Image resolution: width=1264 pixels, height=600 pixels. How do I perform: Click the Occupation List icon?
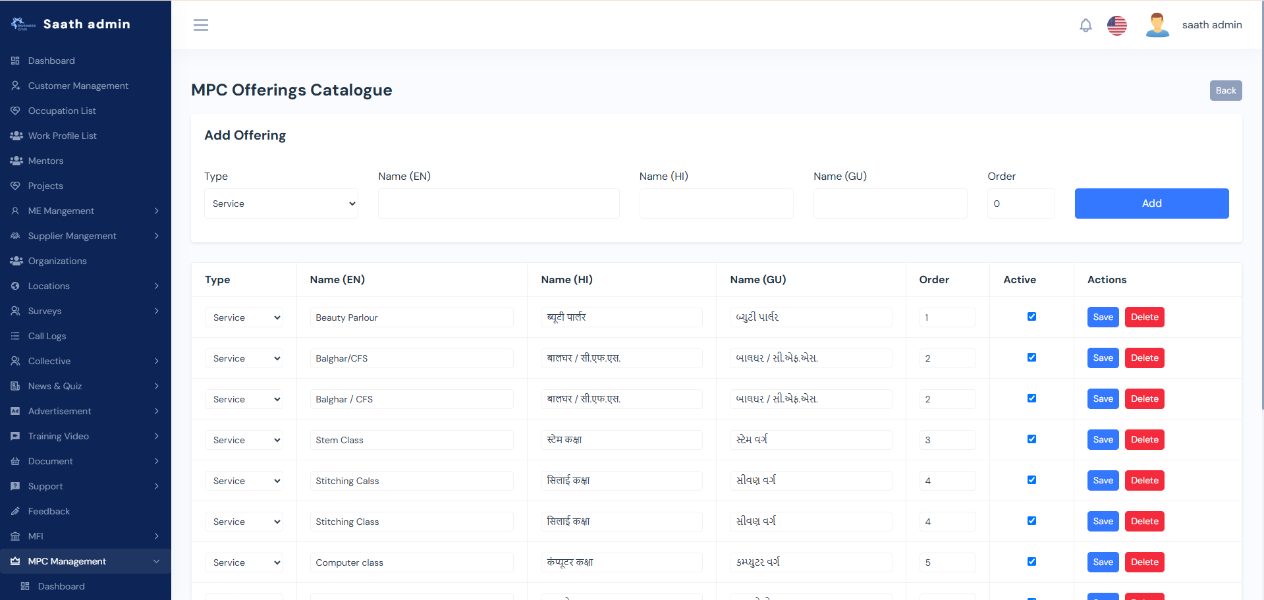pyautogui.click(x=15, y=111)
